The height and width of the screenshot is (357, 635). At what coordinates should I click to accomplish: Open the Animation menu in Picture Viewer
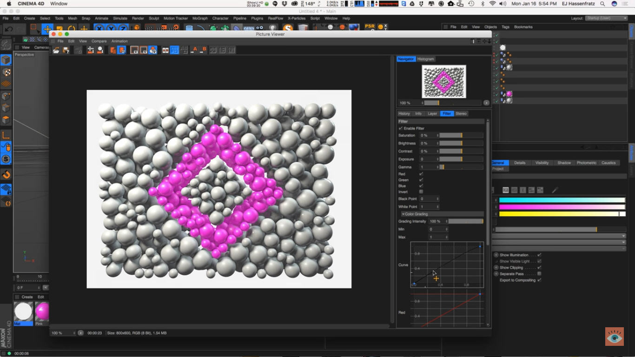[119, 41]
